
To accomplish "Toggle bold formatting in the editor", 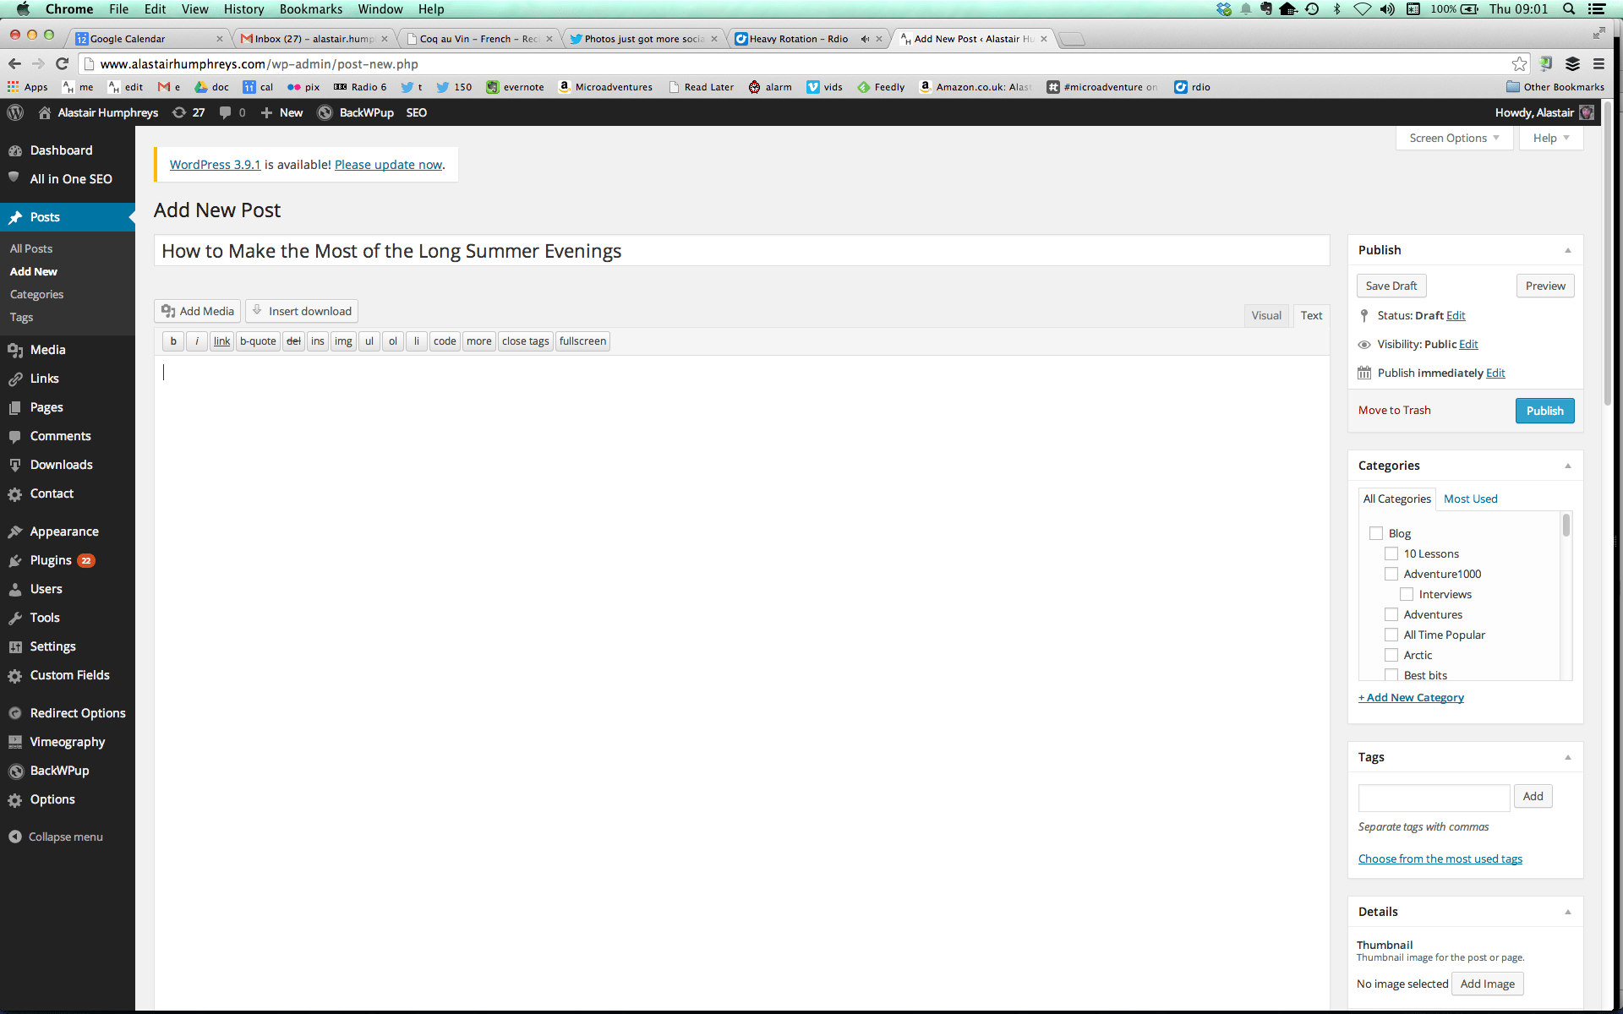I will coord(172,341).
